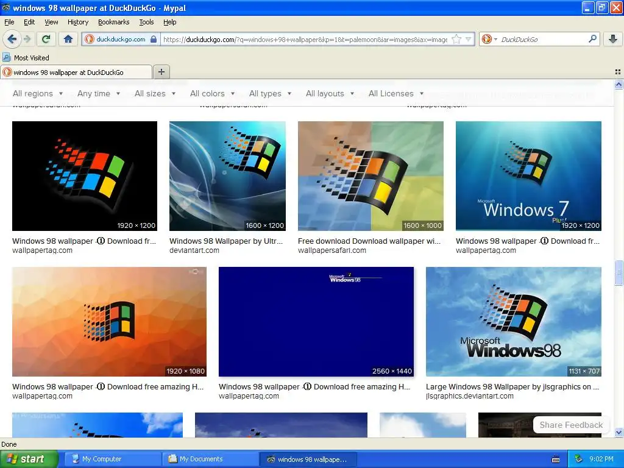Click the deviantart.com source text
624x468 pixels.
[x=194, y=250]
